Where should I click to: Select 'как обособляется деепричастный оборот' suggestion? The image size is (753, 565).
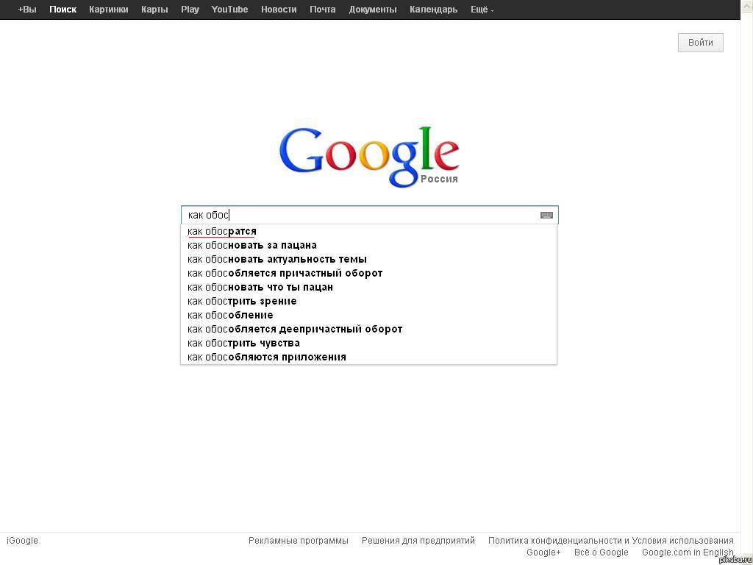[x=369, y=329]
